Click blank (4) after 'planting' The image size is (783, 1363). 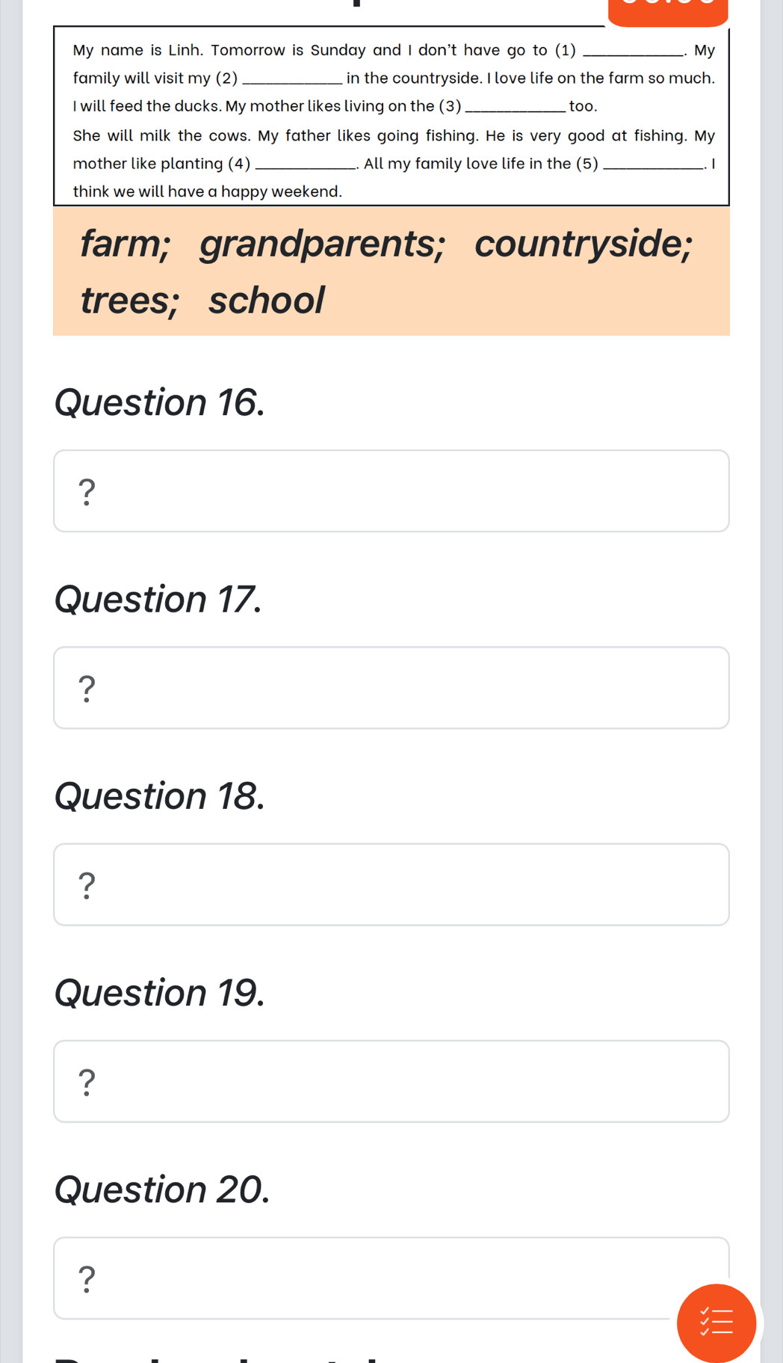point(306,165)
